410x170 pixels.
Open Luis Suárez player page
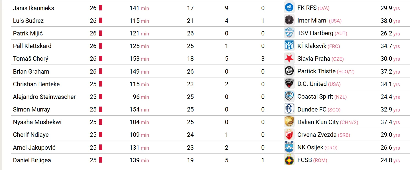tap(28, 21)
